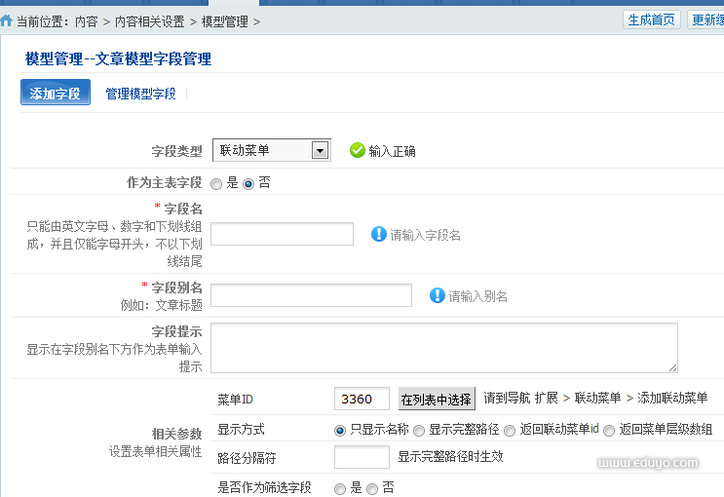Click blue info icon beside 请输入字段名
724x497 pixels.
coord(379,234)
